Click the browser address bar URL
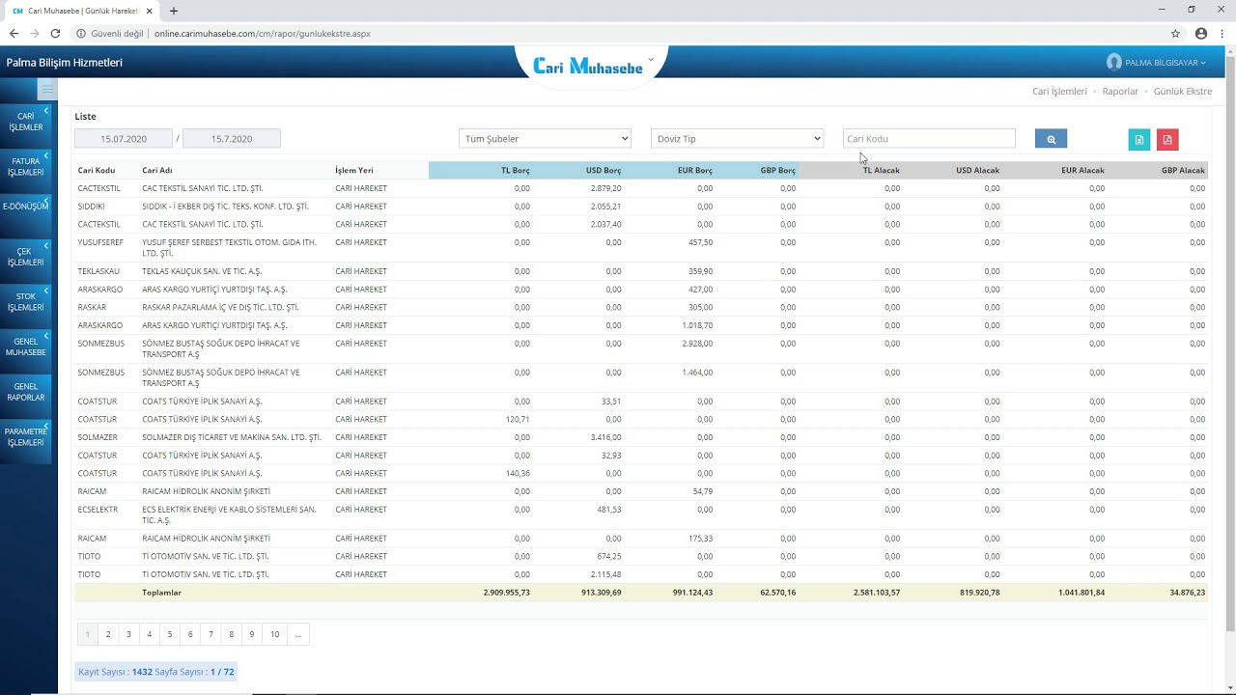Screen dimensions: 1236x695 tap(262, 33)
